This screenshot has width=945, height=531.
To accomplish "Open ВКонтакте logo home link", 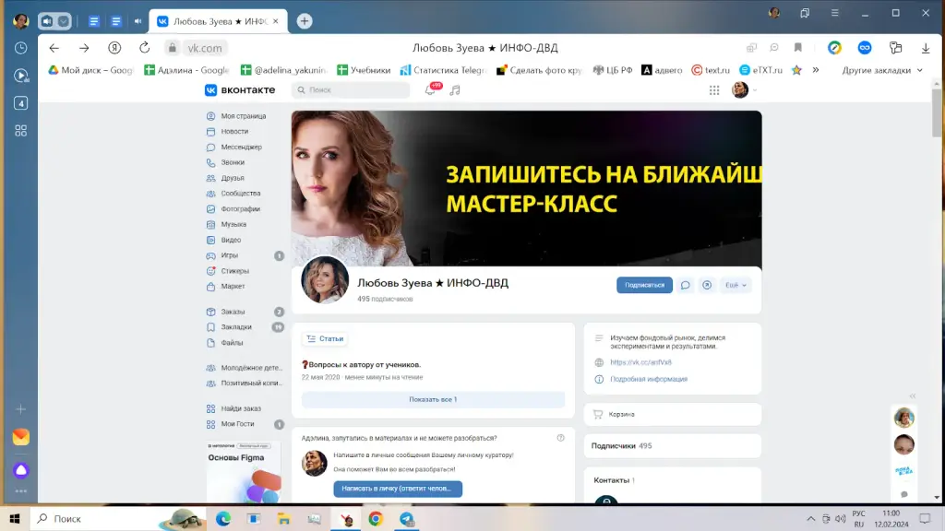I will pyautogui.click(x=240, y=89).
